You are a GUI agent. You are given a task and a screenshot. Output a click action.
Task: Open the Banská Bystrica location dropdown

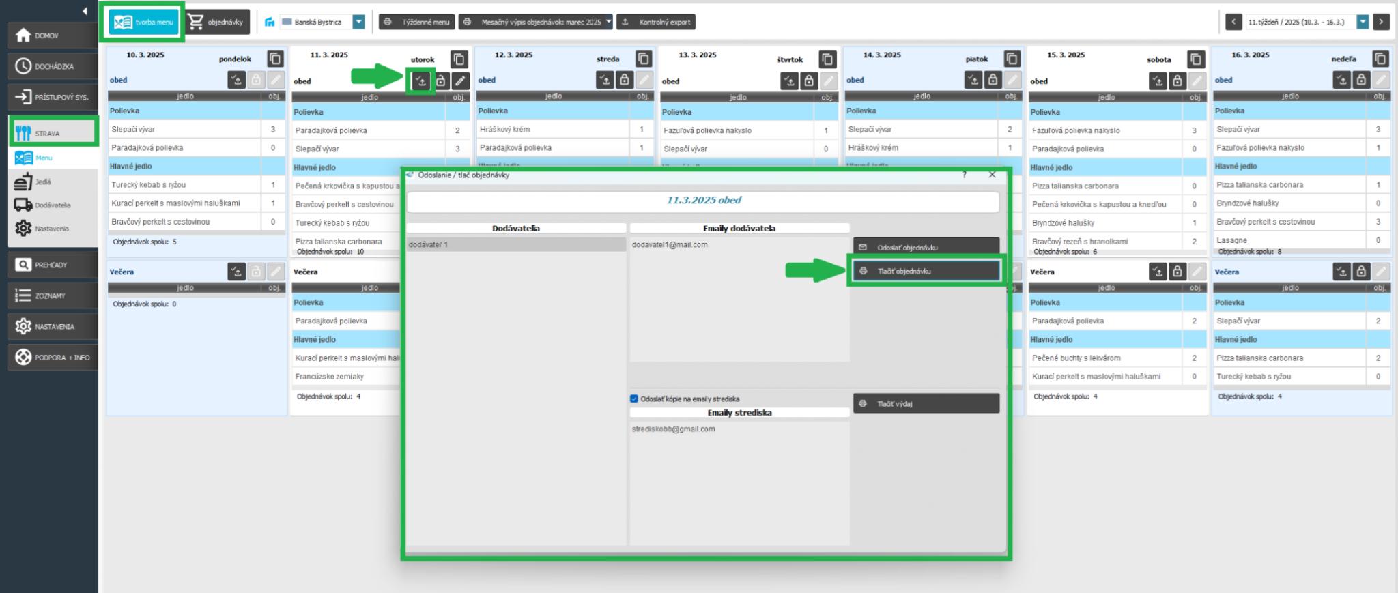pyautogui.click(x=358, y=22)
